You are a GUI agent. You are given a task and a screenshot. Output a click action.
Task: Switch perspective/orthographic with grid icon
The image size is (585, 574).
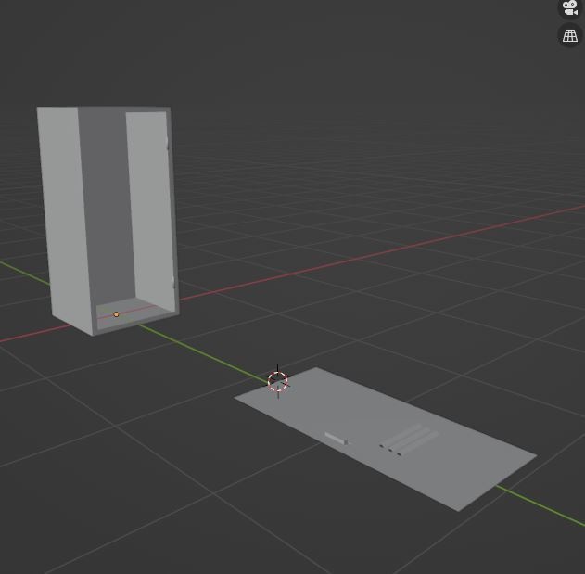click(x=570, y=36)
